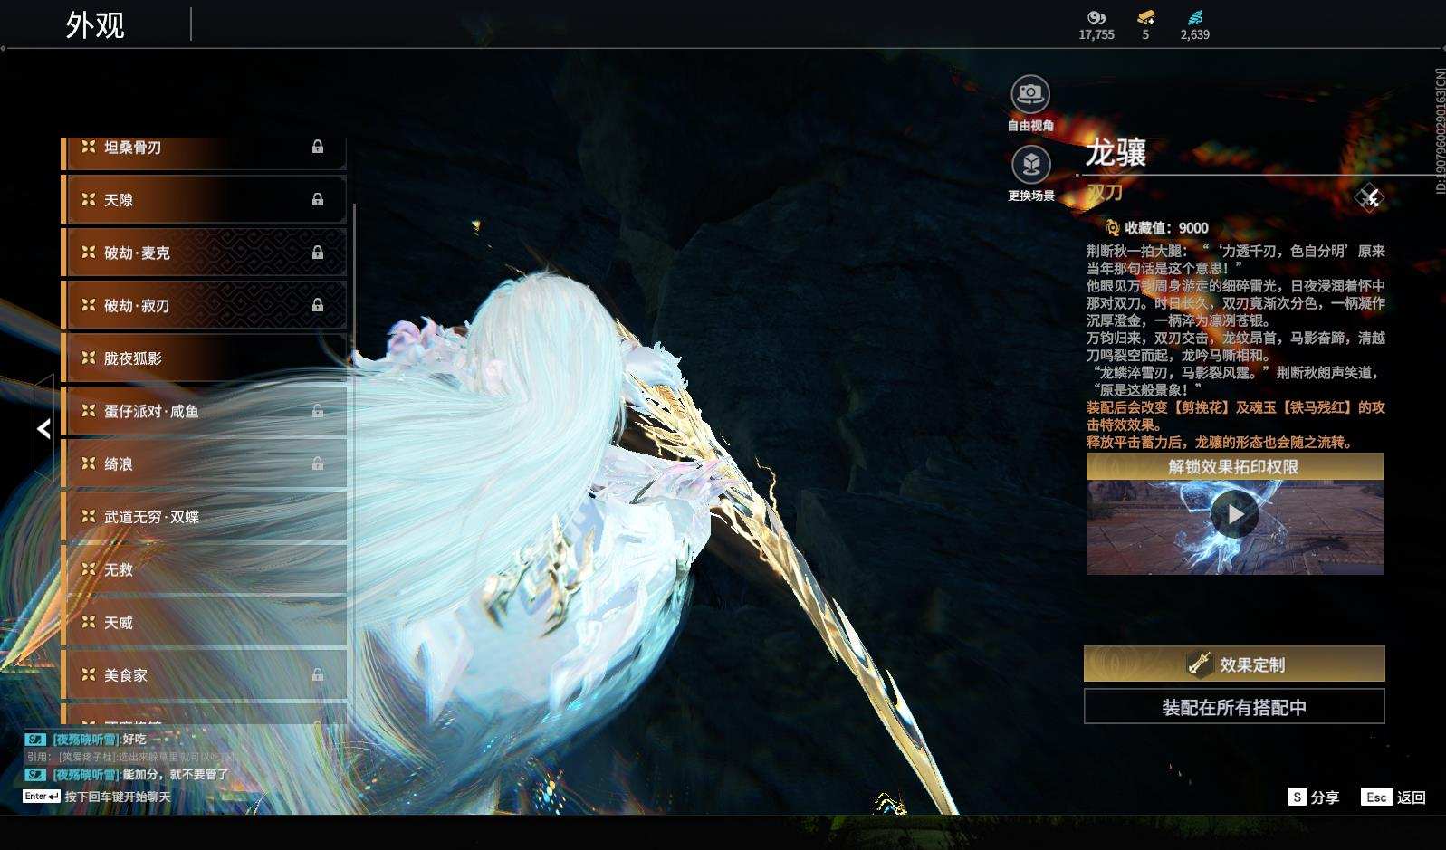Select the 天威 skin
Viewport: 1446px width, 850px height.
pyautogui.click(x=205, y=622)
